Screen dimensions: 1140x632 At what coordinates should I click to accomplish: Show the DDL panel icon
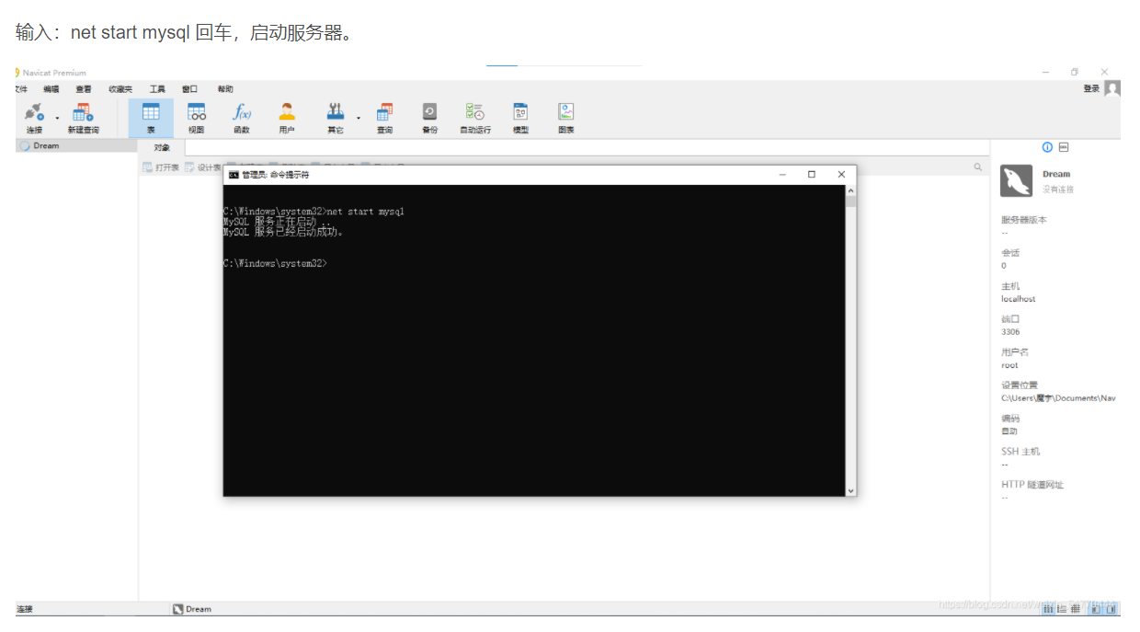[1064, 147]
